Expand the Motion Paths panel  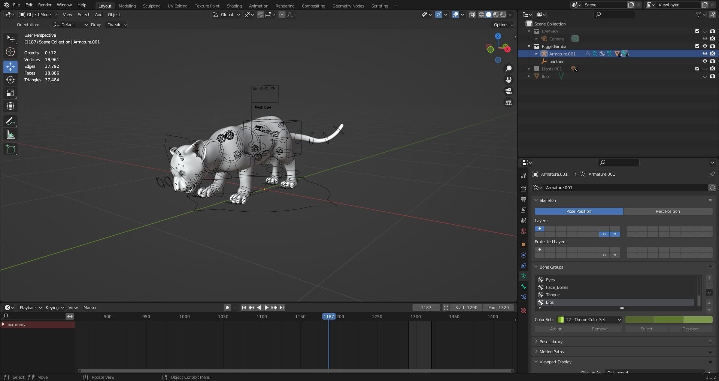point(551,352)
